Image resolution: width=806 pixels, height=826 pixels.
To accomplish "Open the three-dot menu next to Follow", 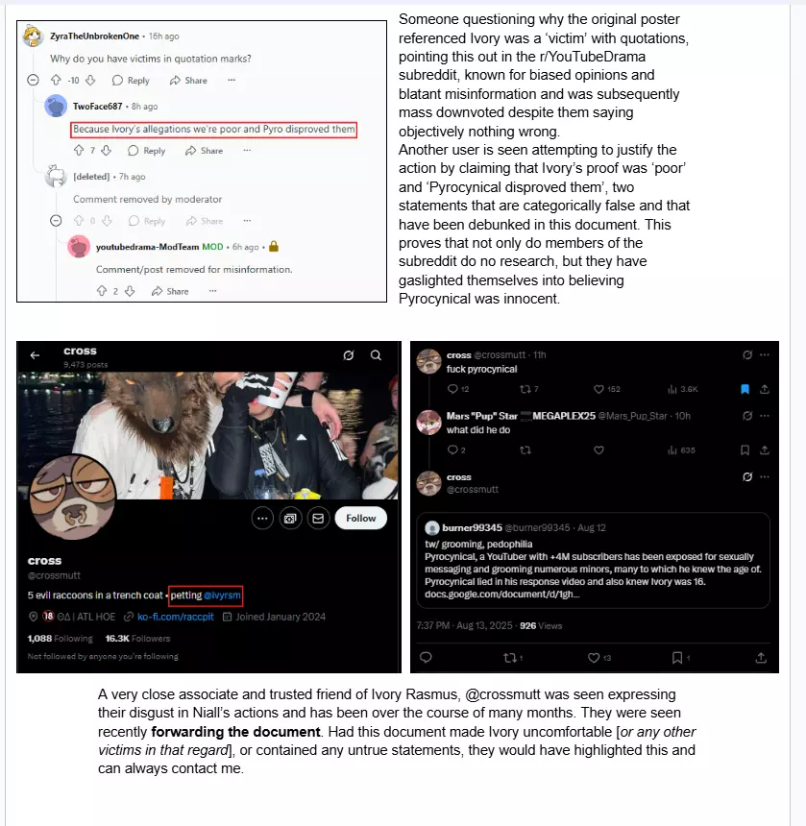I will click(x=262, y=519).
